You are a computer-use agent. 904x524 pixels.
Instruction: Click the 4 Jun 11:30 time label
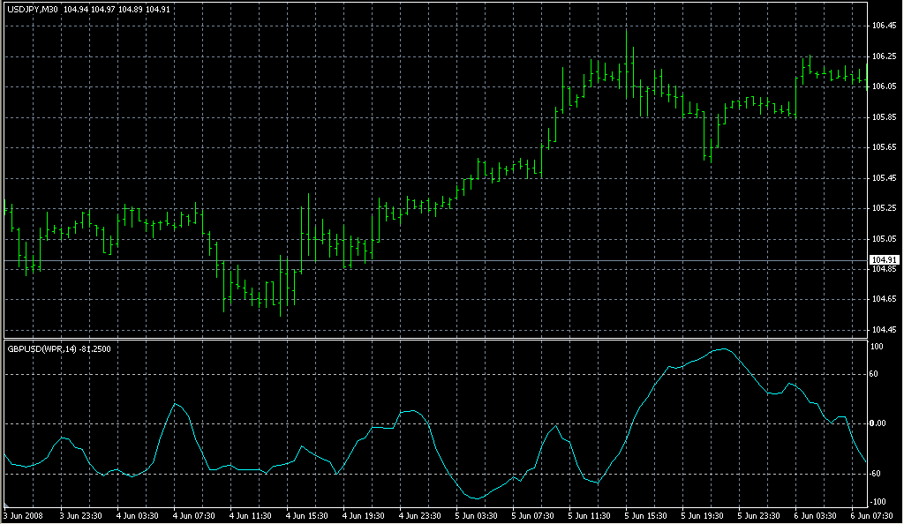[250, 516]
